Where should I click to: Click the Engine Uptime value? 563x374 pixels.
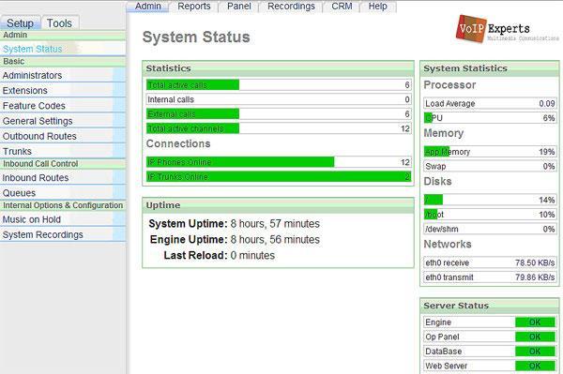point(275,240)
